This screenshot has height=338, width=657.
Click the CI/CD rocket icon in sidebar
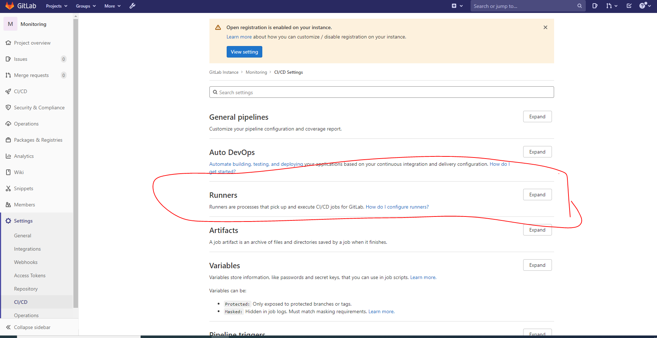[8, 91]
